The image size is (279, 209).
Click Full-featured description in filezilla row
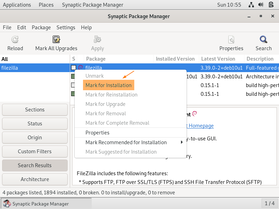262,68
